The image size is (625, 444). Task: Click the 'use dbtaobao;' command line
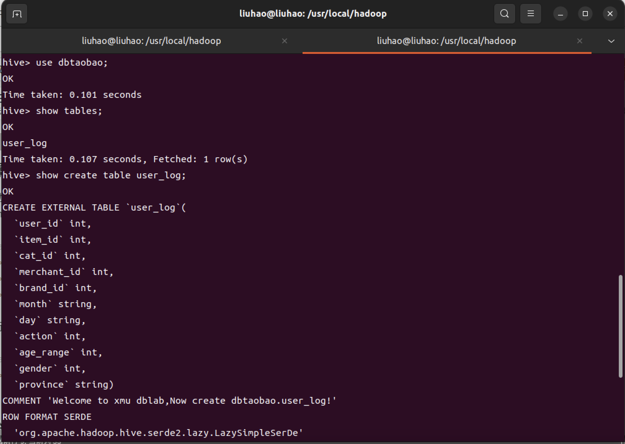[55, 63]
